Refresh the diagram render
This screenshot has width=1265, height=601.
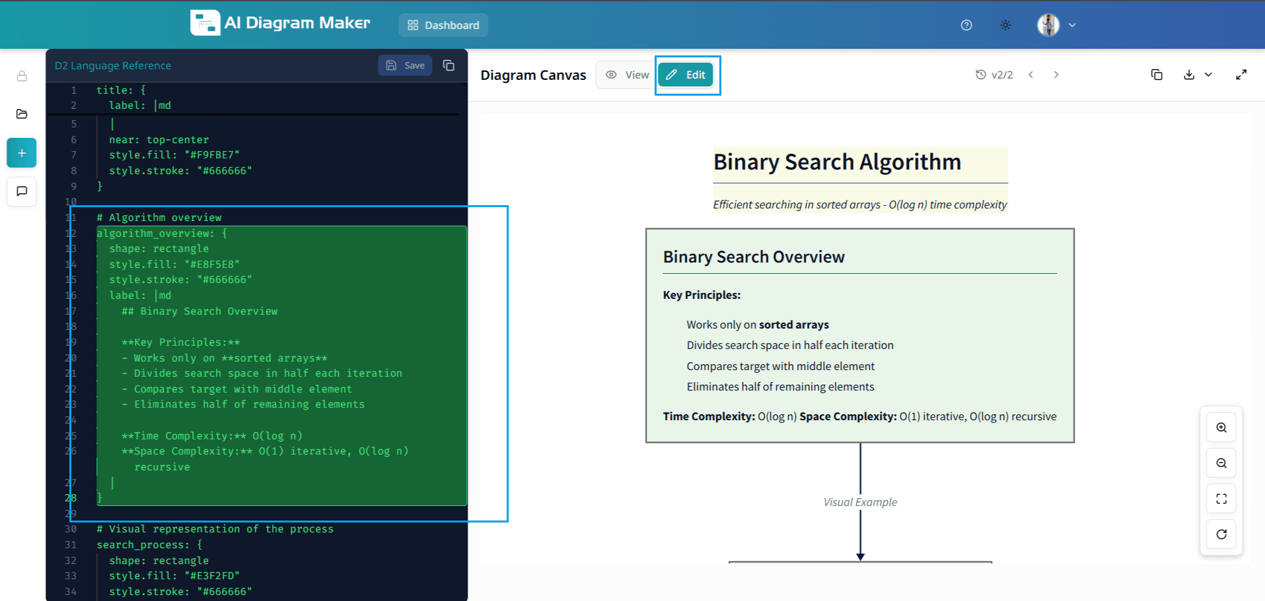click(1221, 534)
